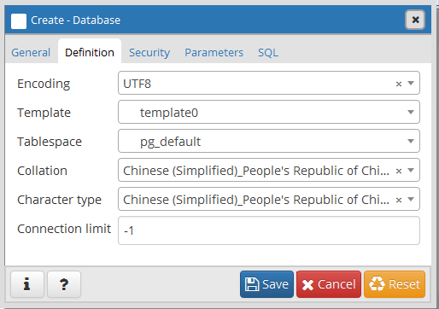The width and height of the screenshot is (439, 309).
Task: Open the Tablespace dropdown showing pg_default
Action: (x=269, y=141)
